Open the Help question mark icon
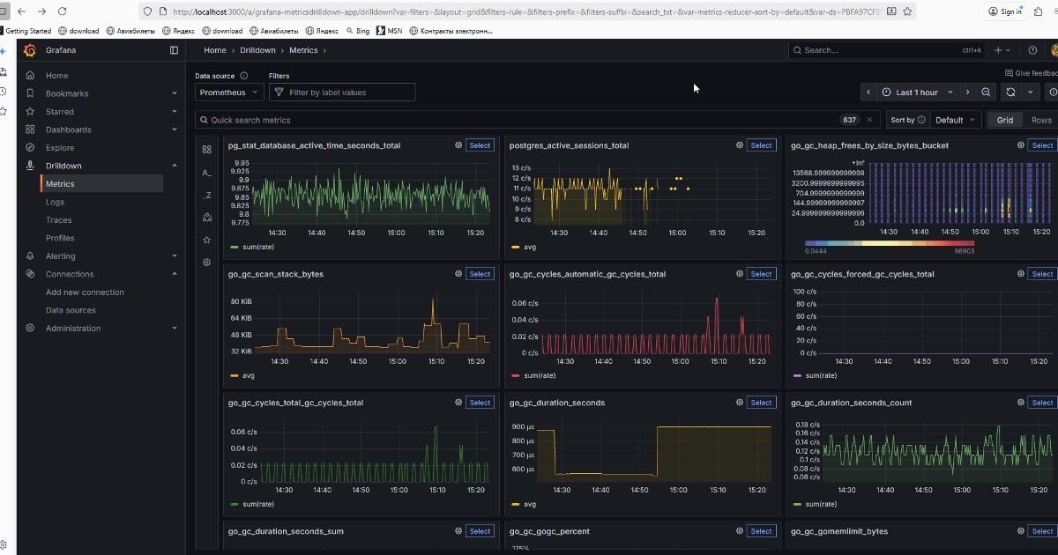This screenshot has width=1058, height=555. [1032, 50]
